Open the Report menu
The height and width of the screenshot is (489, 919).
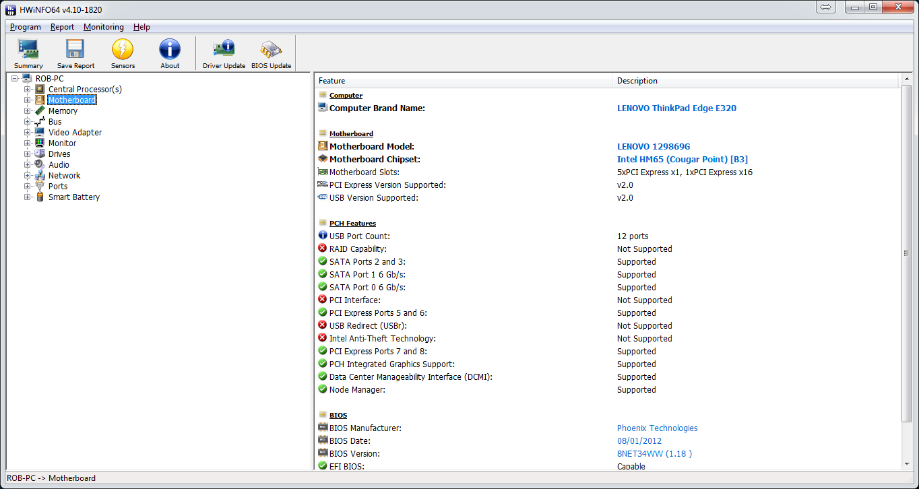[62, 27]
